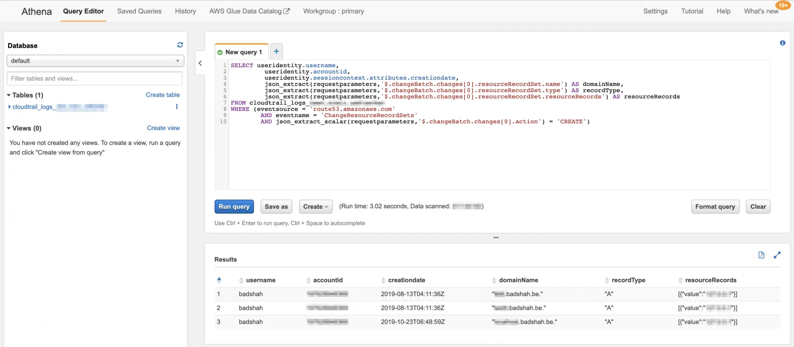Collapse the left database sidebar
794x347 pixels.
[200, 63]
